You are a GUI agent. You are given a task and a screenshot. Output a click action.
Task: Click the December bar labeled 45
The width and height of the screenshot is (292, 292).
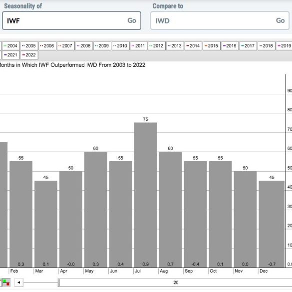click(272, 224)
